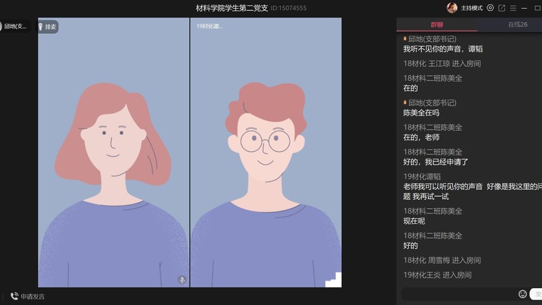Click the phone icon beside 申请发言
Image resolution: width=542 pixels, height=305 pixels.
coord(14,296)
